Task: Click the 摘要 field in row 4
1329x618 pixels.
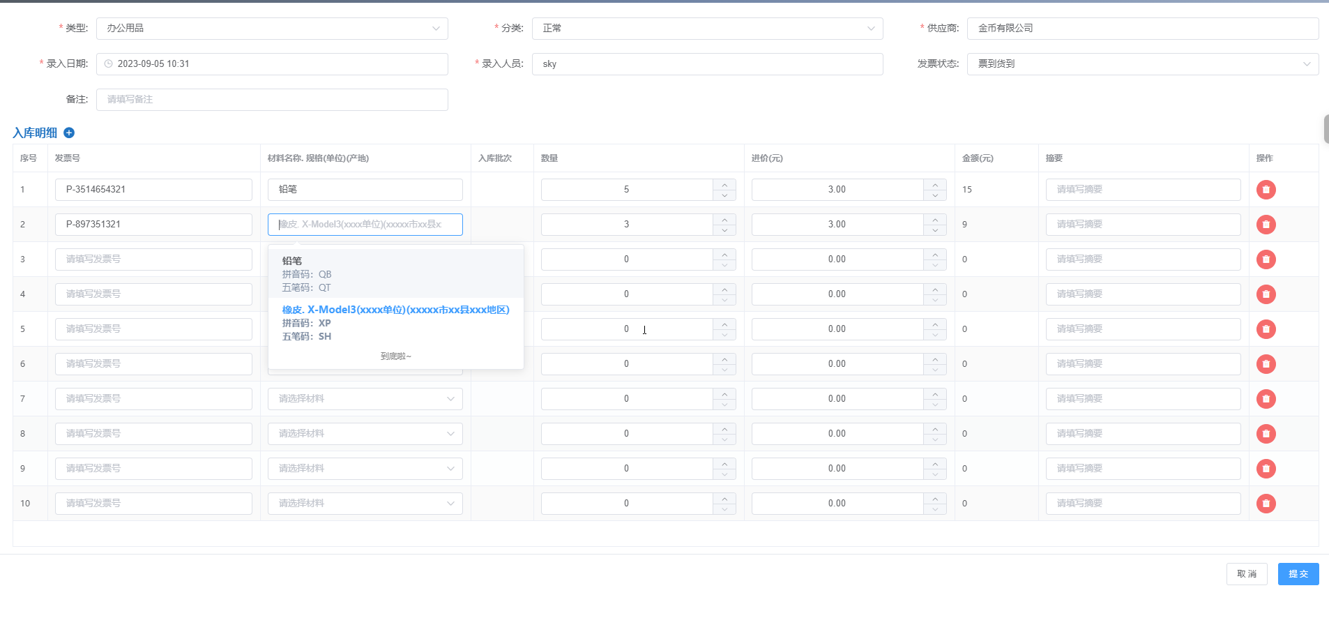Action: coord(1143,294)
